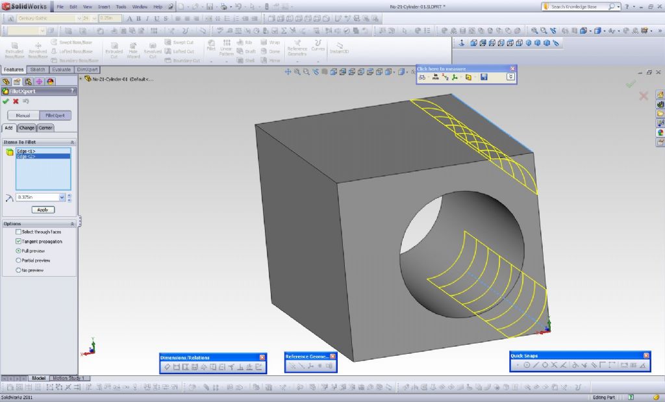Viewport: 665px width, 402px height.
Task: Click the first Quick Snaps point snap icon
Action: tap(517, 365)
